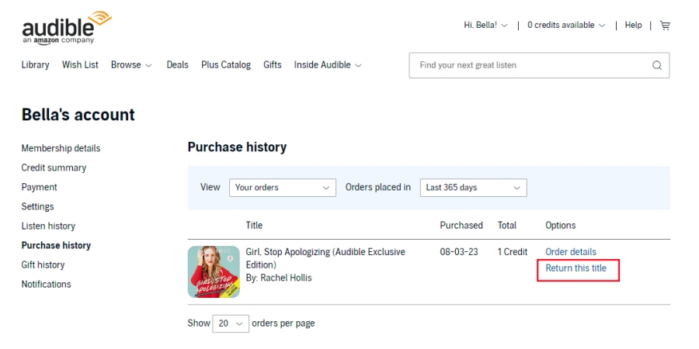Go to Audible home via logo

click(x=67, y=28)
